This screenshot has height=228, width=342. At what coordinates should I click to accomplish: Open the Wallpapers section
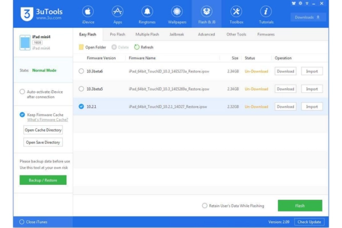[x=177, y=14]
